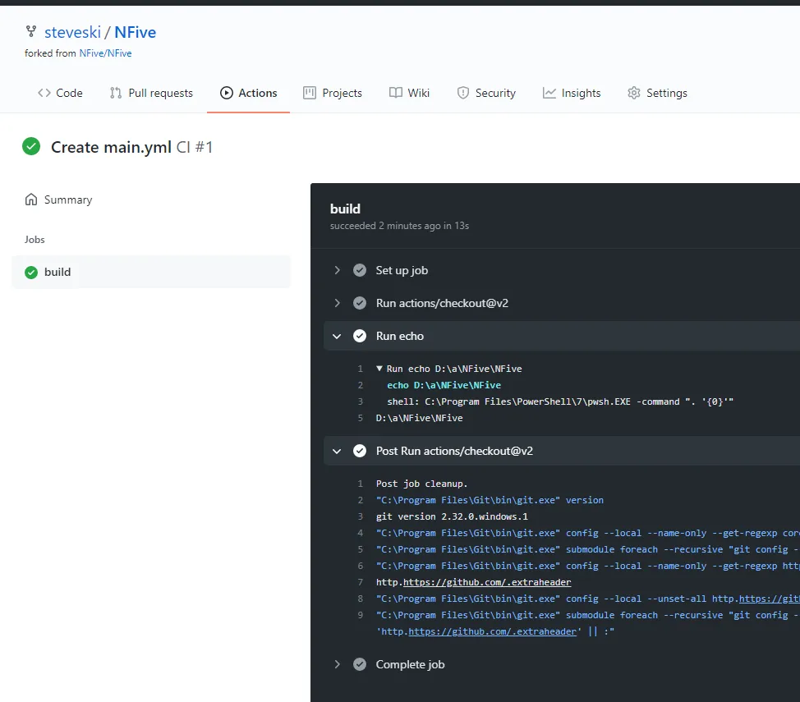Click the Projects board icon

[310, 93]
